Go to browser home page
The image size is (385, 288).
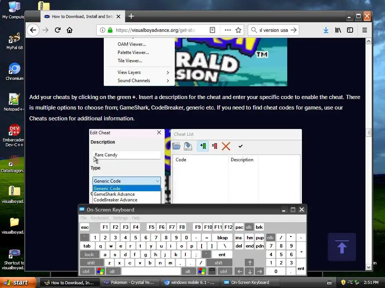point(70,30)
